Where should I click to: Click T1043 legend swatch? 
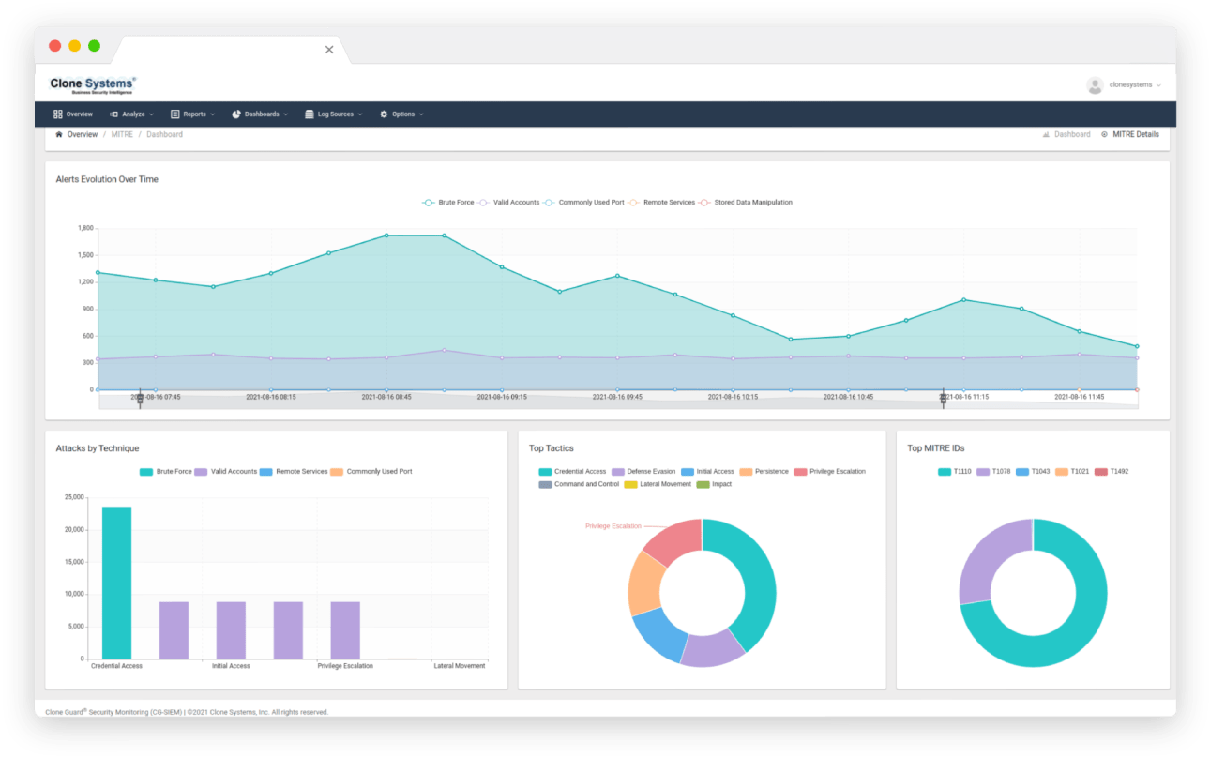tap(1022, 472)
